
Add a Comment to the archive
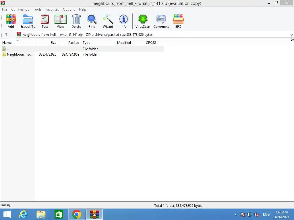tap(161, 21)
